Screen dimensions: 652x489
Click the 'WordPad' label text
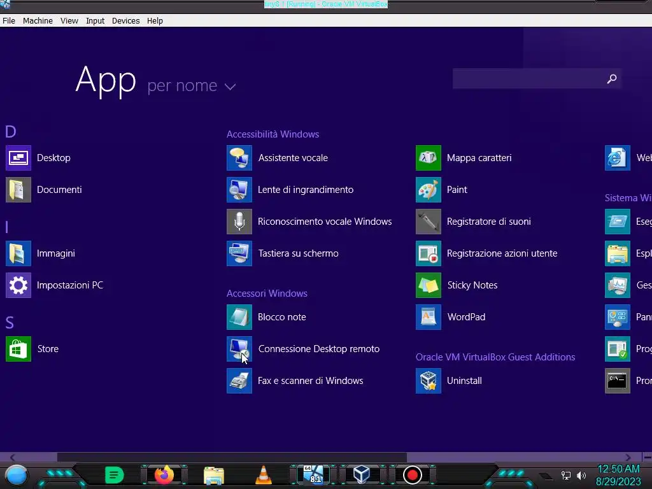[466, 317]
